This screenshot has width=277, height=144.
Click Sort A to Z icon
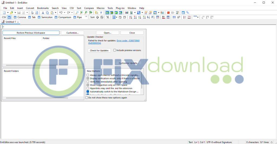131,17
